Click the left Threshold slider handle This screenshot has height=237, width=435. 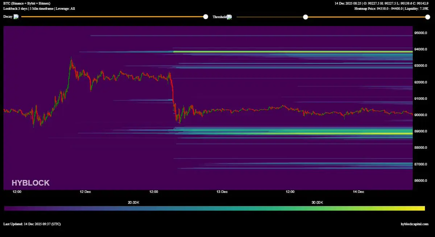(306, 17)
